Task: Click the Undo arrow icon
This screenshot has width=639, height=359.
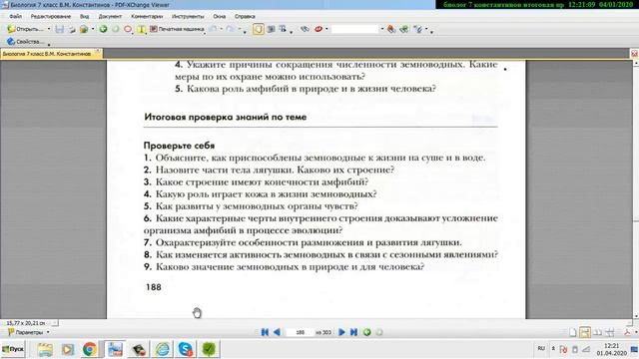Action: pyautogui.click(x=213, y=29)
